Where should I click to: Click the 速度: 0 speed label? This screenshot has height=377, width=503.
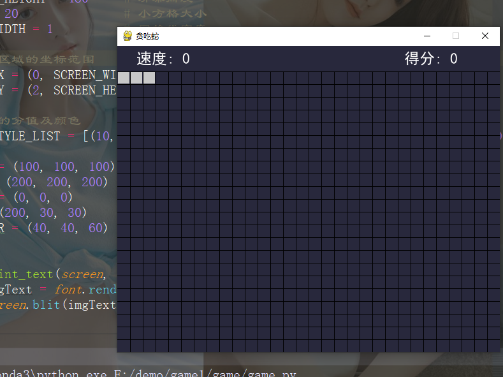point(163,59)
